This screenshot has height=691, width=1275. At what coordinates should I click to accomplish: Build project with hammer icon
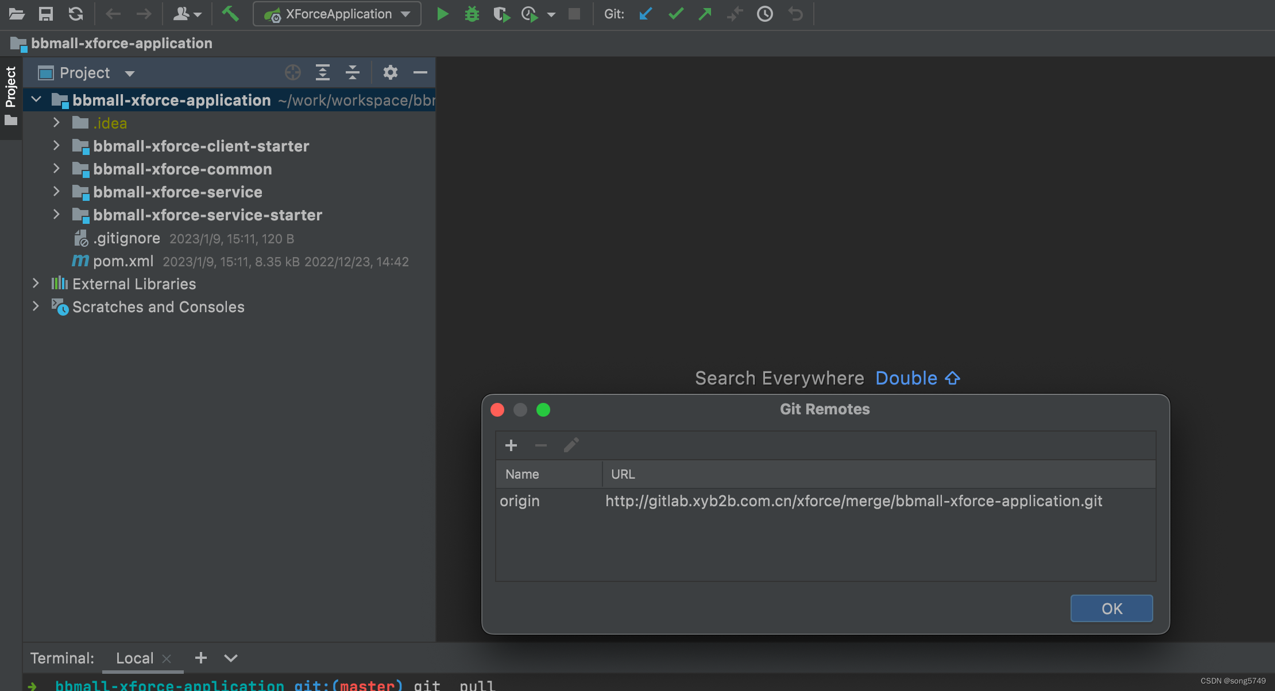230,13
